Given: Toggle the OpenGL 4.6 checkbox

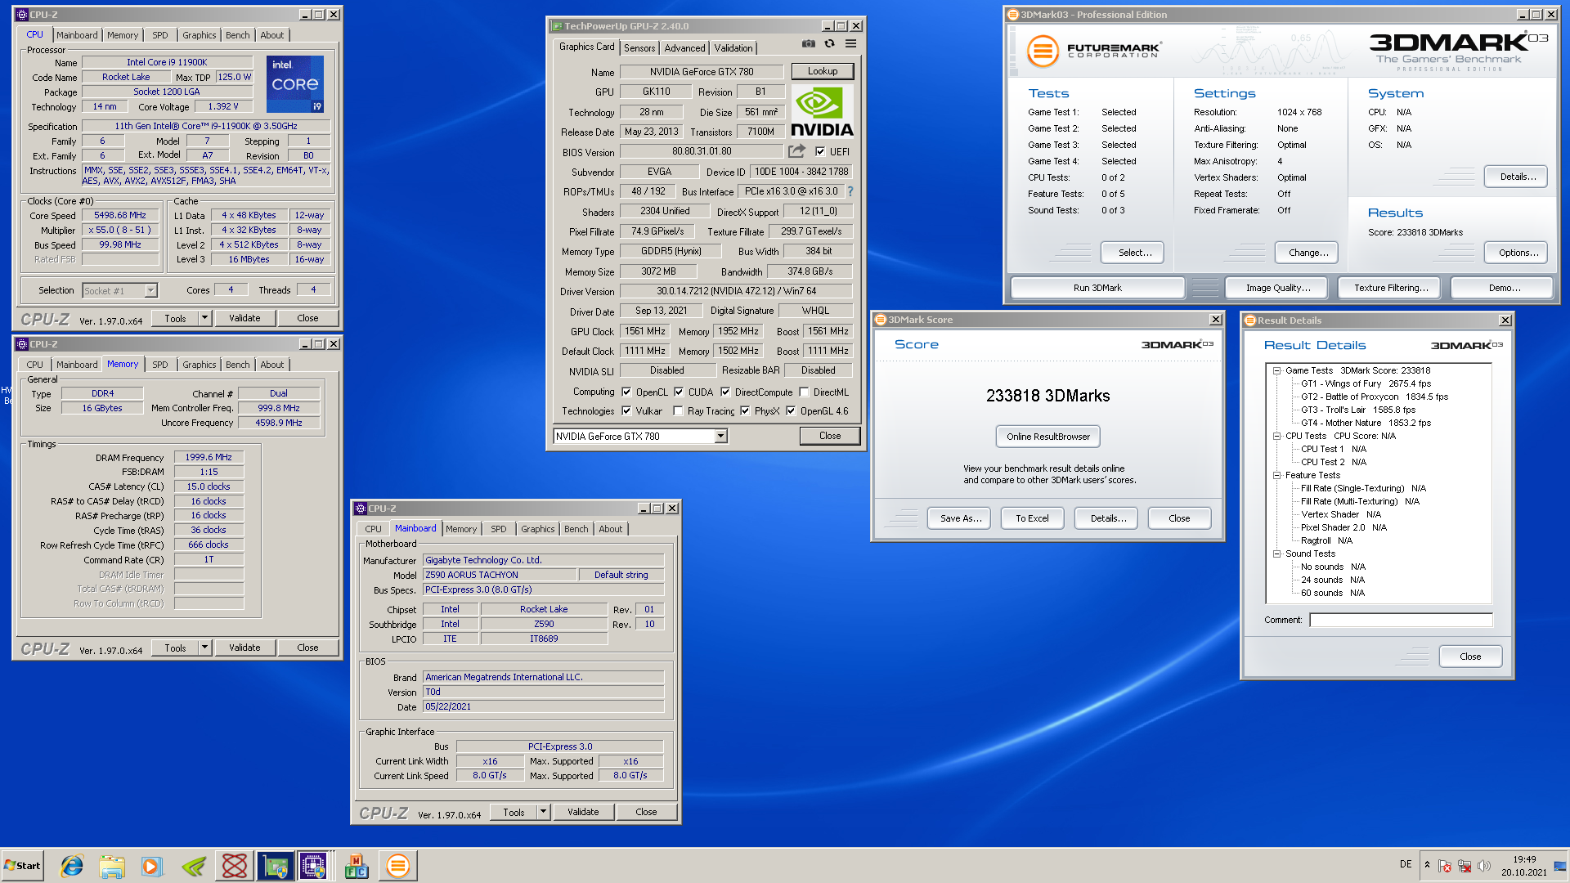Looking at the screenshot, I should (x=791, y=410).
